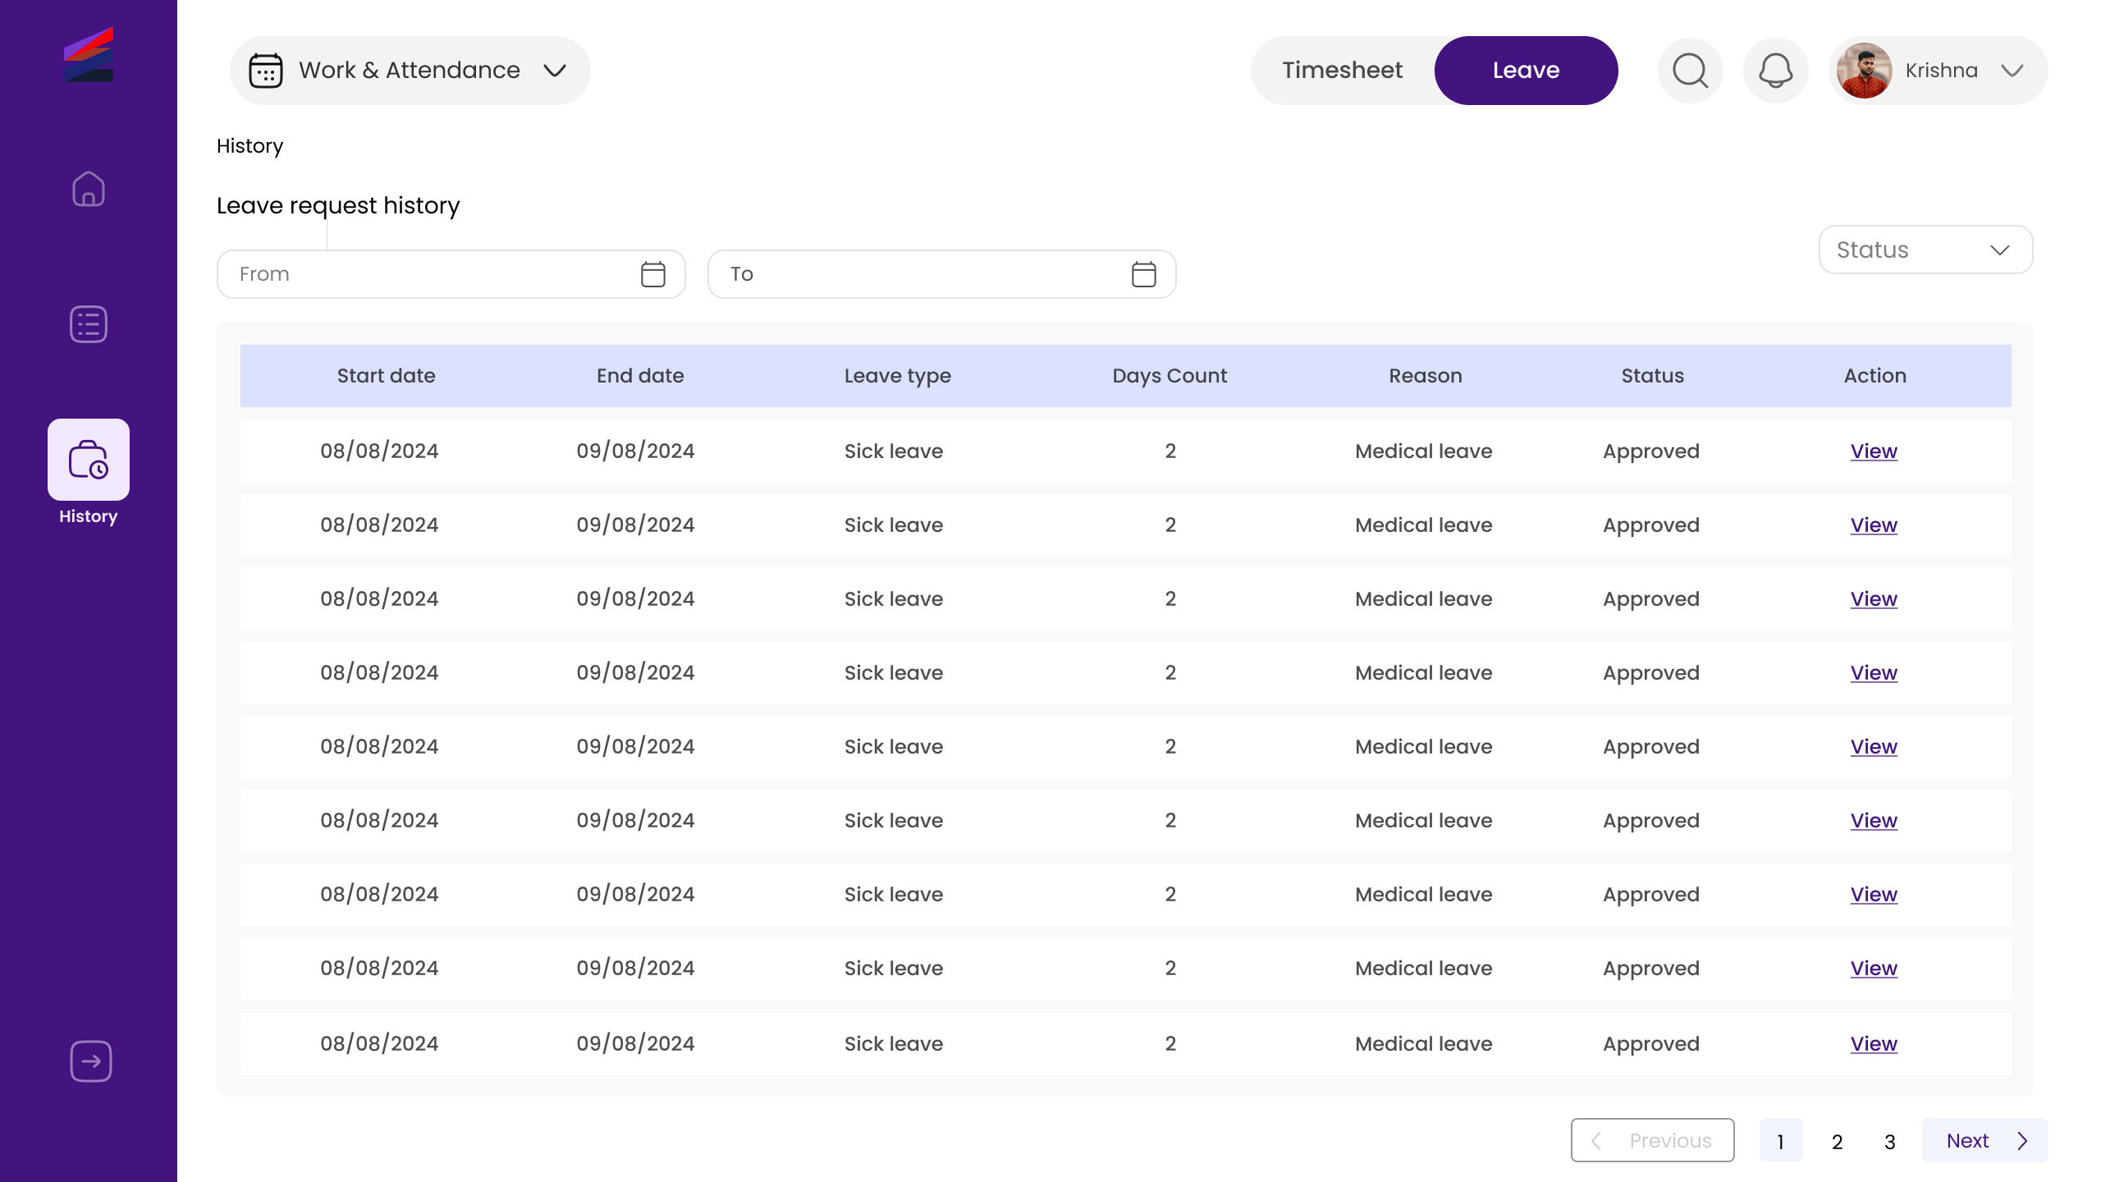Screen dimensions: 2101x1182
Task: Select the History sidebar icon
Action: pos(89,460)
